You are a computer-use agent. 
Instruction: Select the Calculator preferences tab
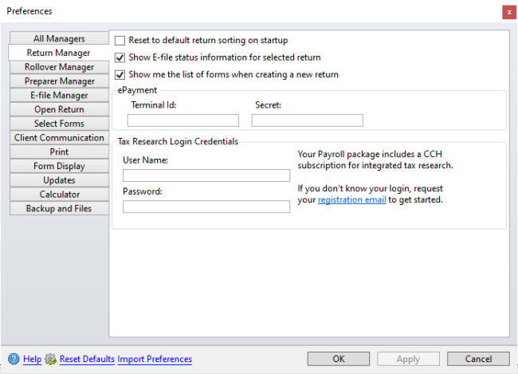click(59, 194)
